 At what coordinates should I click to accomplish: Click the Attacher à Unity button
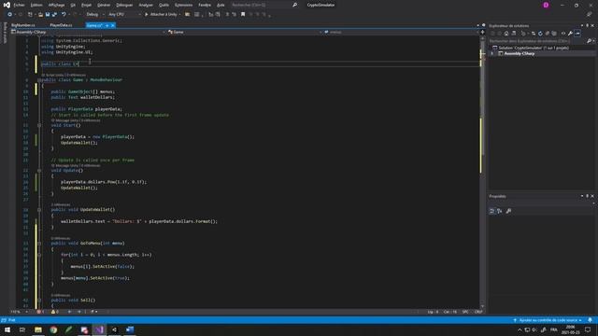pos(162,15)
